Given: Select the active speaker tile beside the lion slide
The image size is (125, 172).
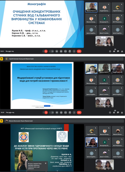Looking at the screenshot, I should click(x=91, y=142).
